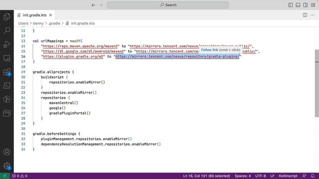319x179 pixels.
Task: Toggle the bottom panel layout icon
Action: pos(298,5)
